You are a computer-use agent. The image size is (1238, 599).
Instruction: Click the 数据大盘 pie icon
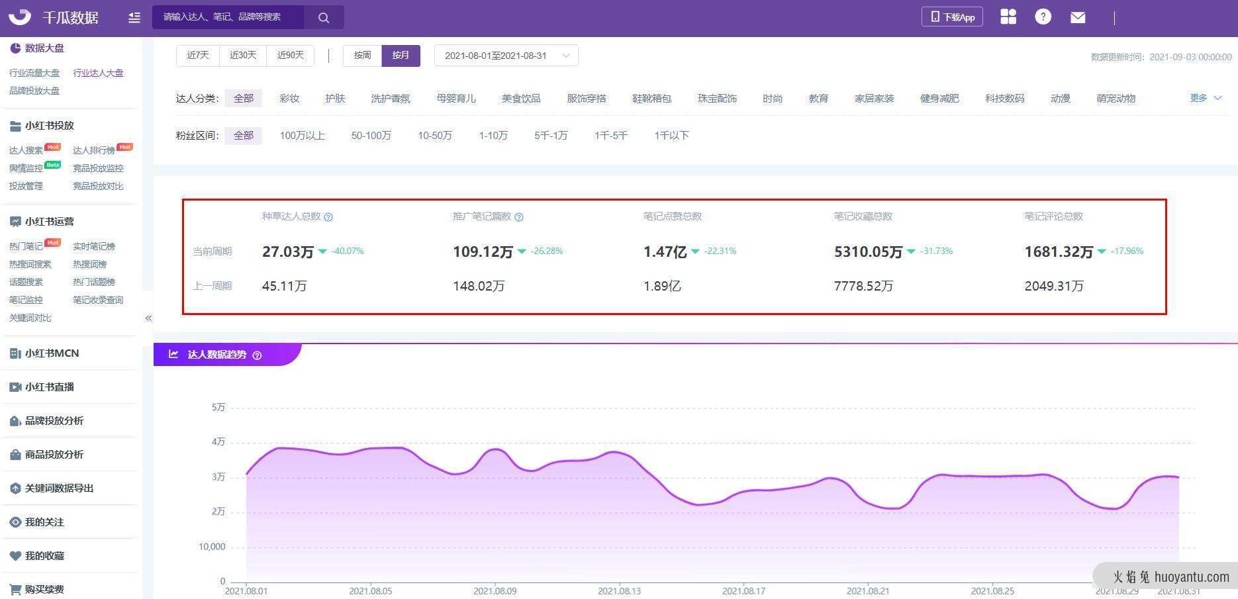15,48
